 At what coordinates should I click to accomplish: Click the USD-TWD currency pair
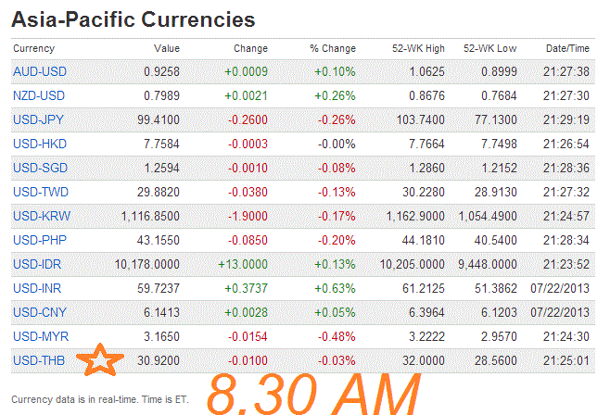tap(41, 192)
